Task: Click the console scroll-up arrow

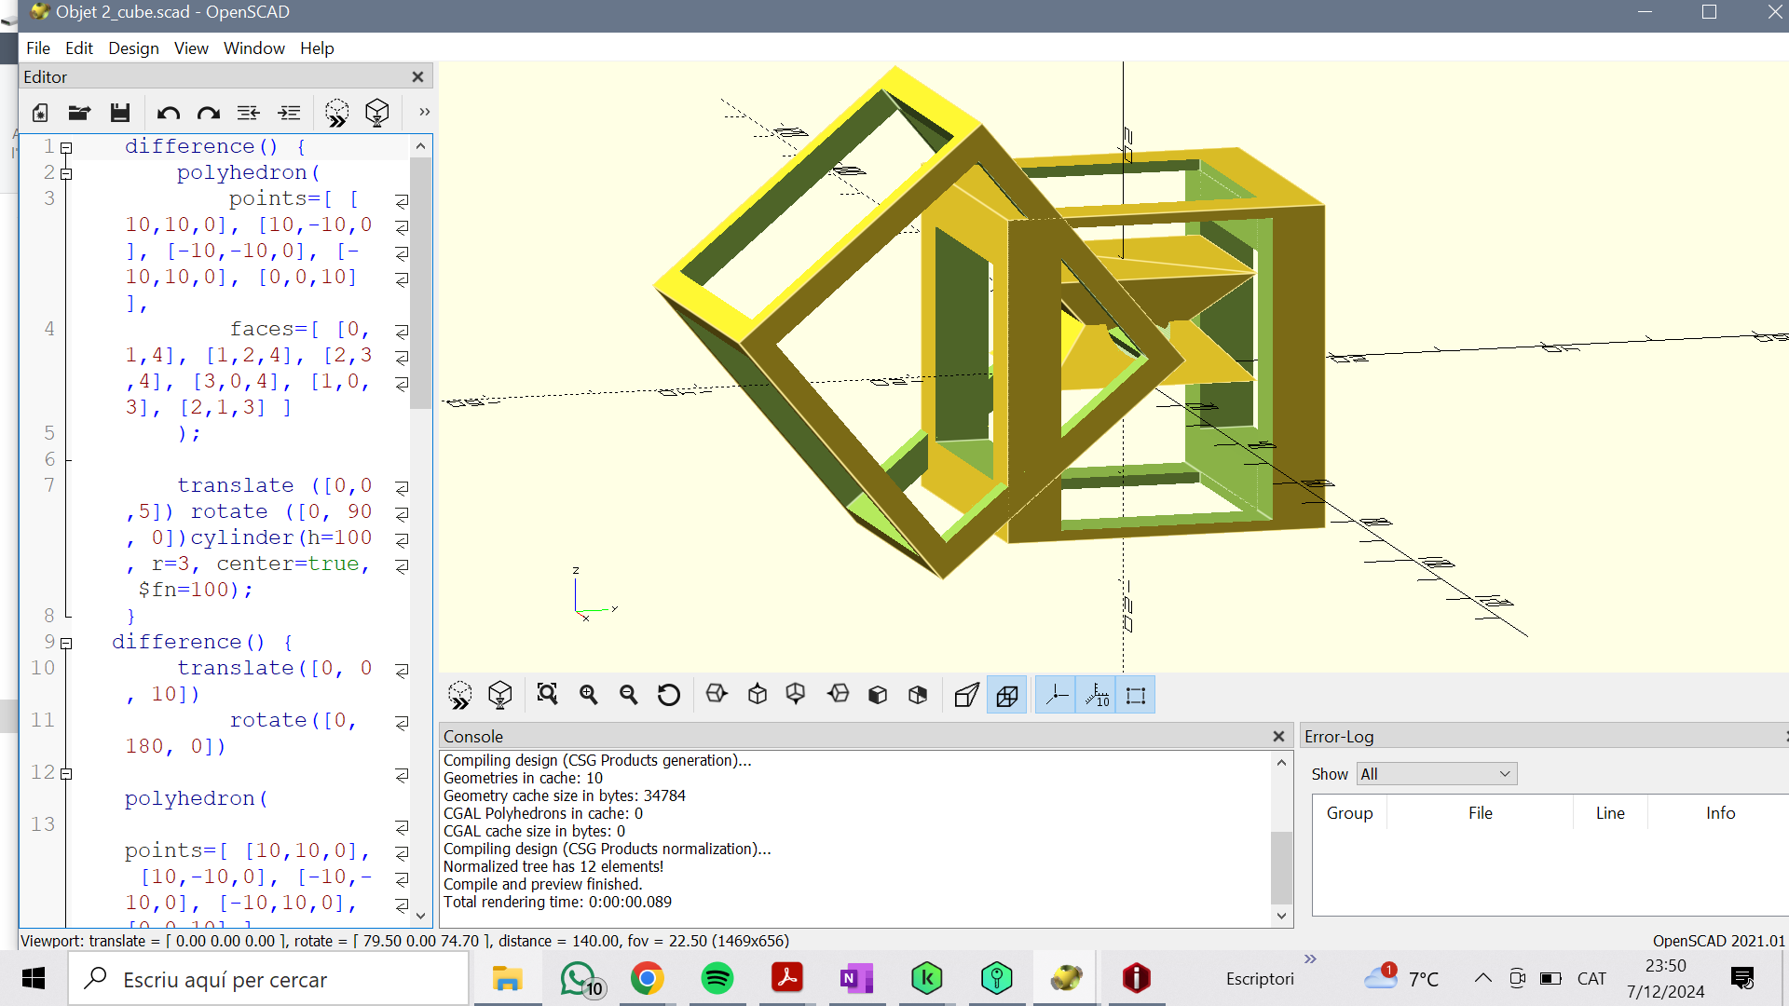Action: pos(1281,763)
